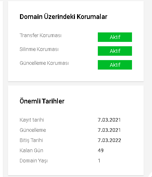Click the Kalan Gün label

click(31, 150)
